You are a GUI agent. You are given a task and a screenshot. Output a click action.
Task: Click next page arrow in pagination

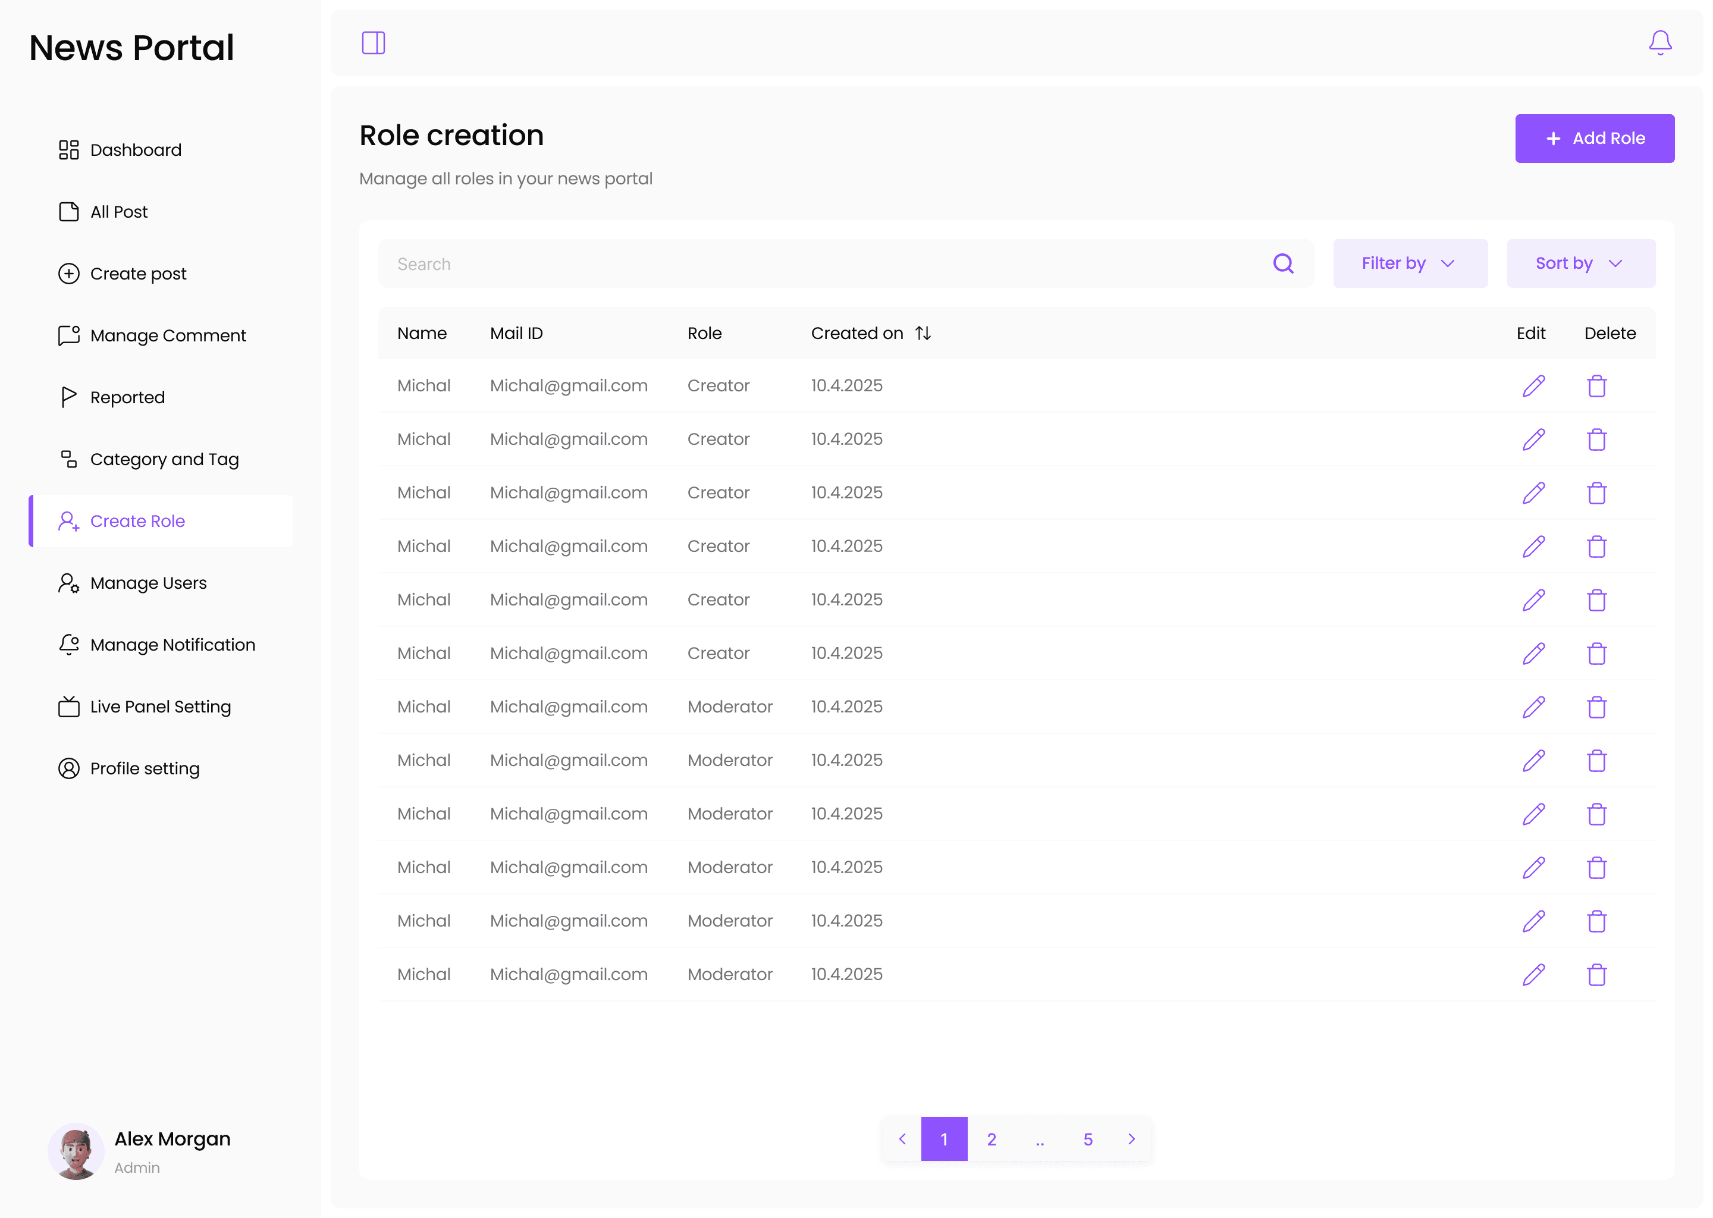[x=1132, y=1139]
